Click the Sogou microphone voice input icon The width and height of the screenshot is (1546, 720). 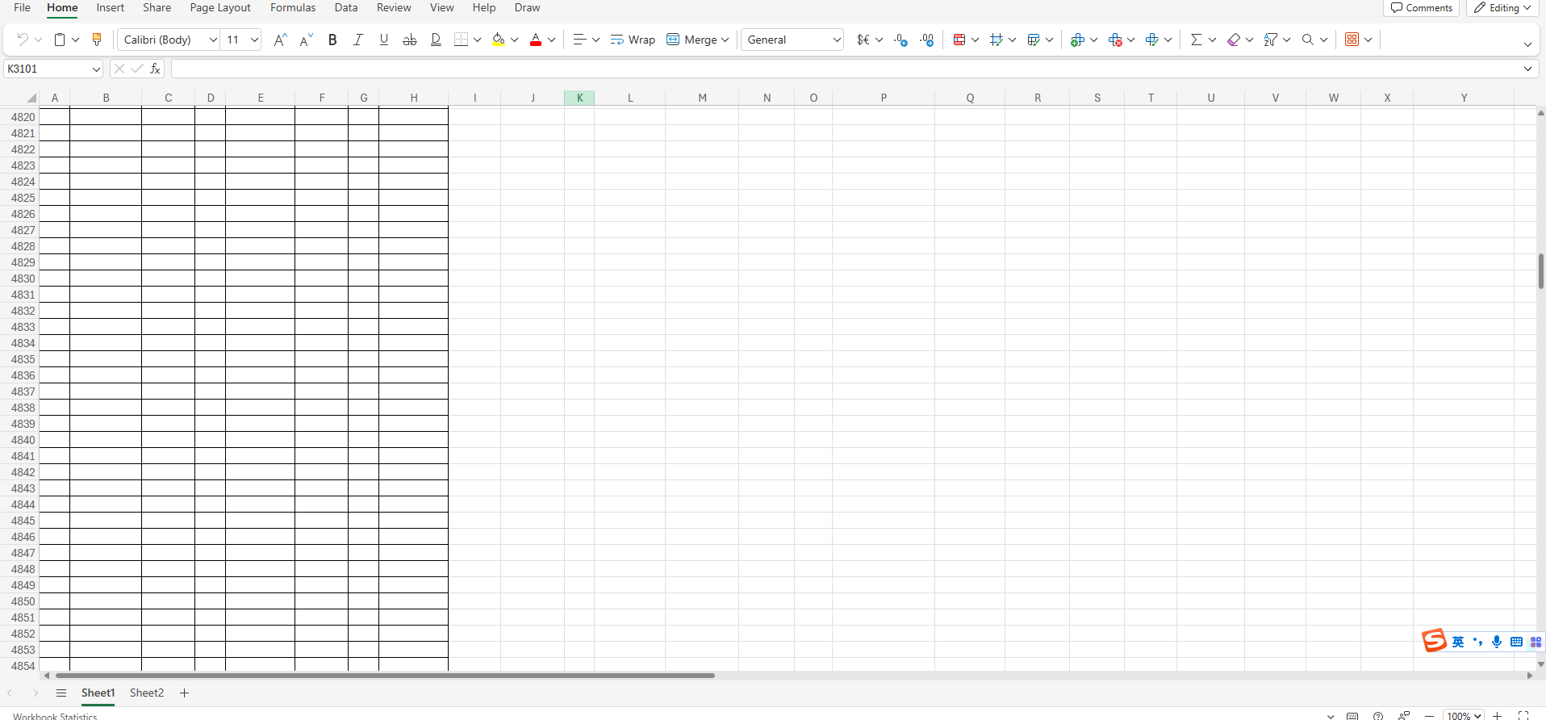coord(1497,642)
